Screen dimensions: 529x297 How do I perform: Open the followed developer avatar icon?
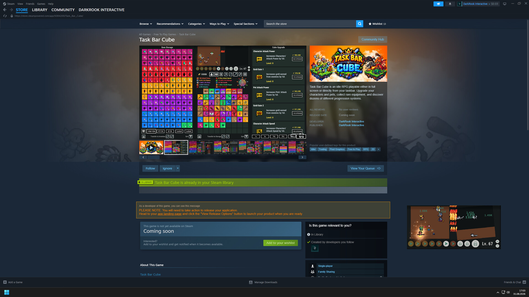pos(315,248)
